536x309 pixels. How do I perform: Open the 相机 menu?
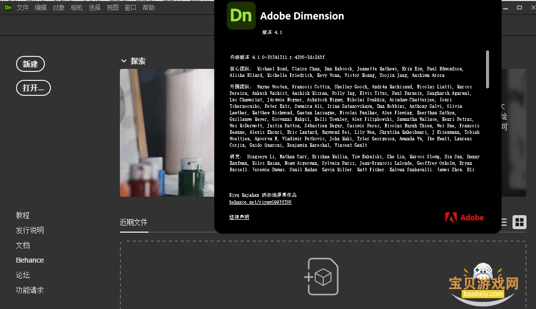pos(76,7)
